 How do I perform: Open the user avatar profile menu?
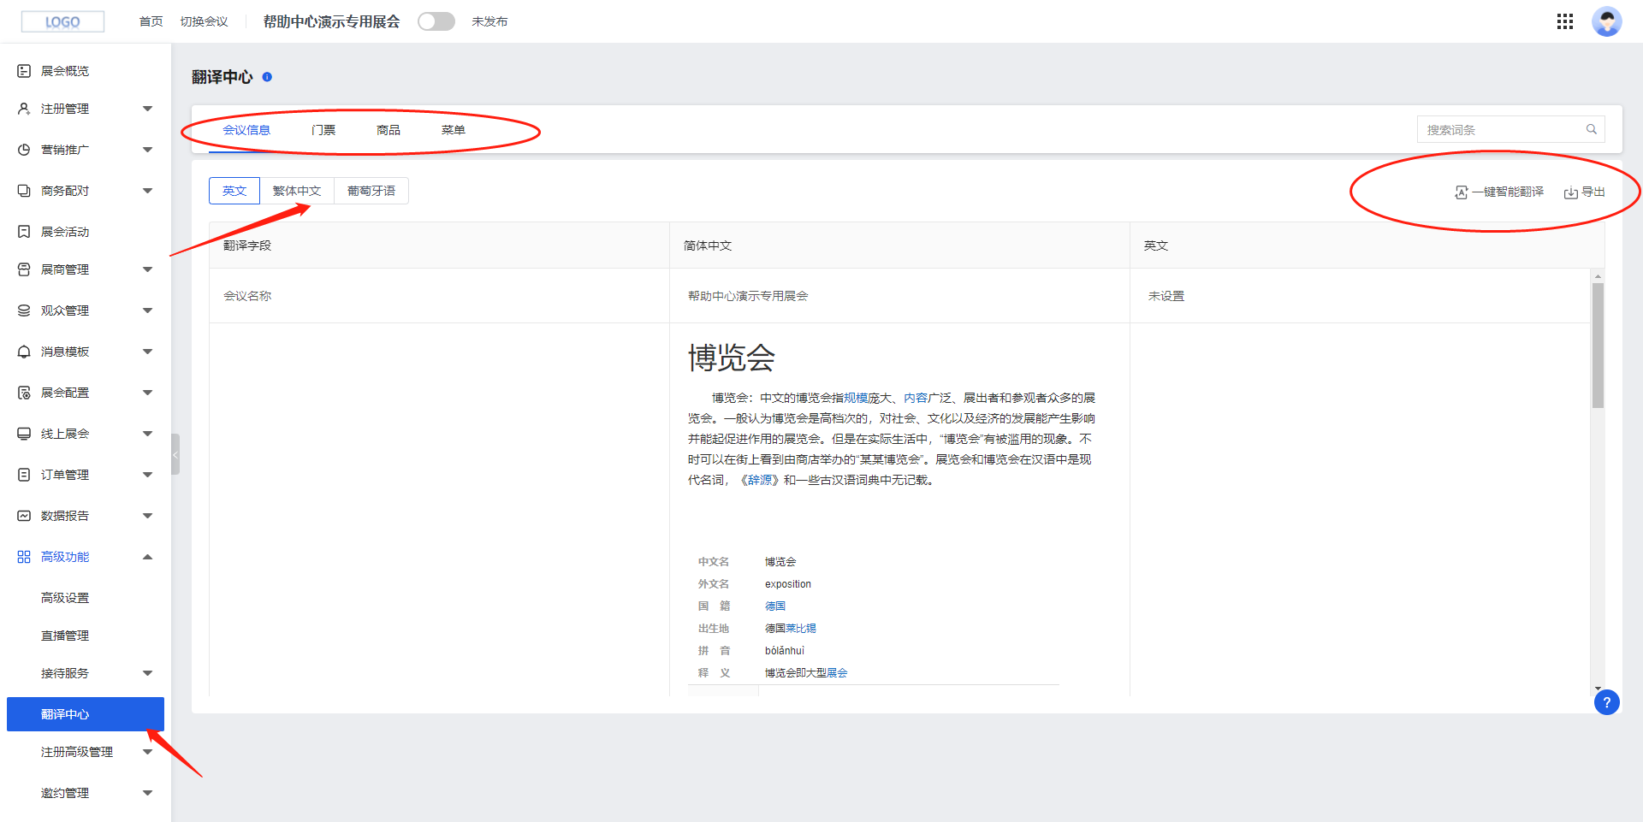pos(1606,21)
